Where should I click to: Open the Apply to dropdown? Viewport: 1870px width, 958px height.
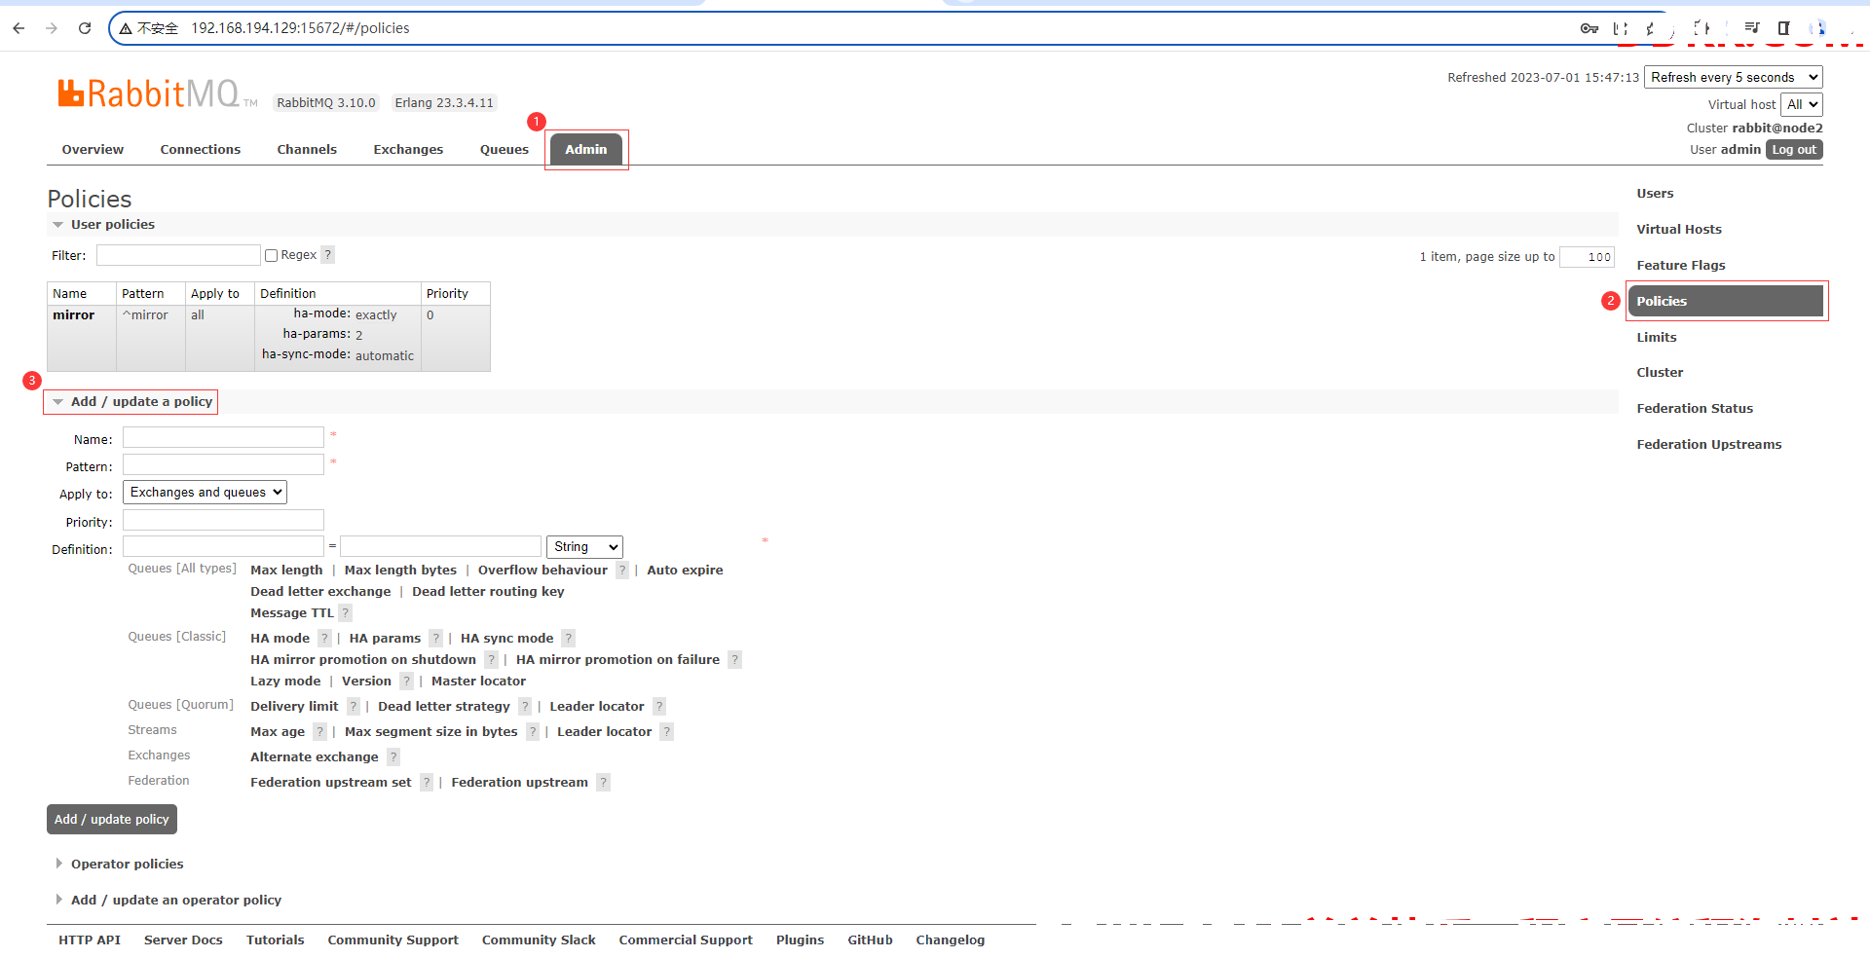click(205, 493)
